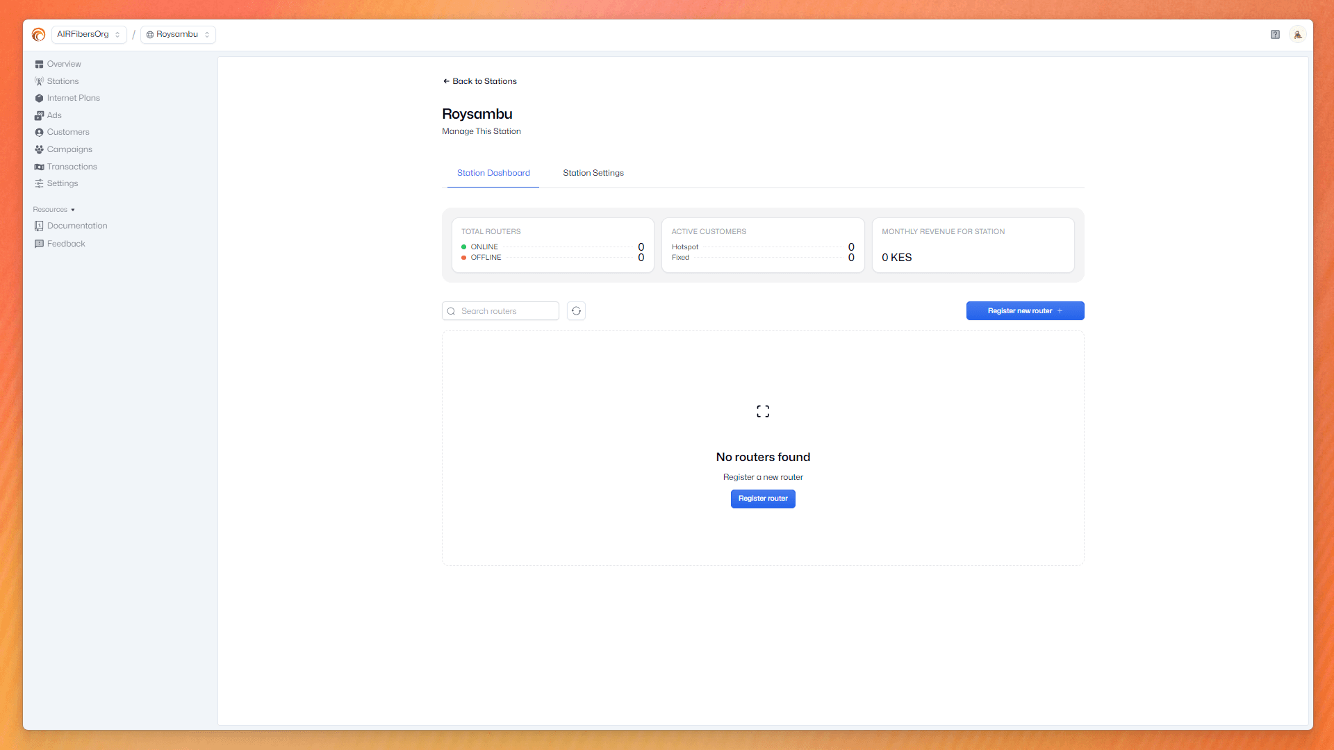Expand the AIRFibersOrg organization dropdown
This screenshot has width=1334, height=750.
pyautogui.click(x=89, y=35)
